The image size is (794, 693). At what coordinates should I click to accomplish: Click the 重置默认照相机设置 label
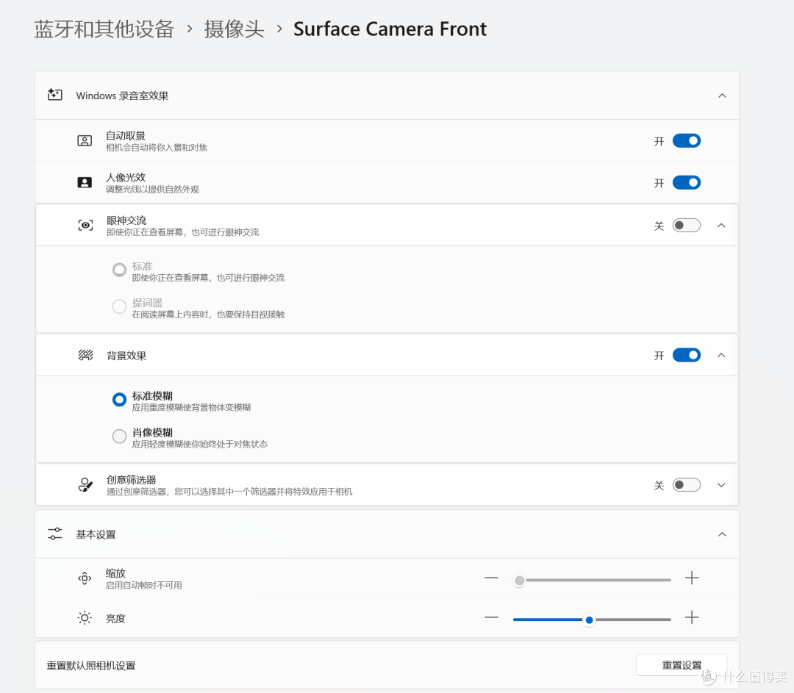(x=91, y=666)
